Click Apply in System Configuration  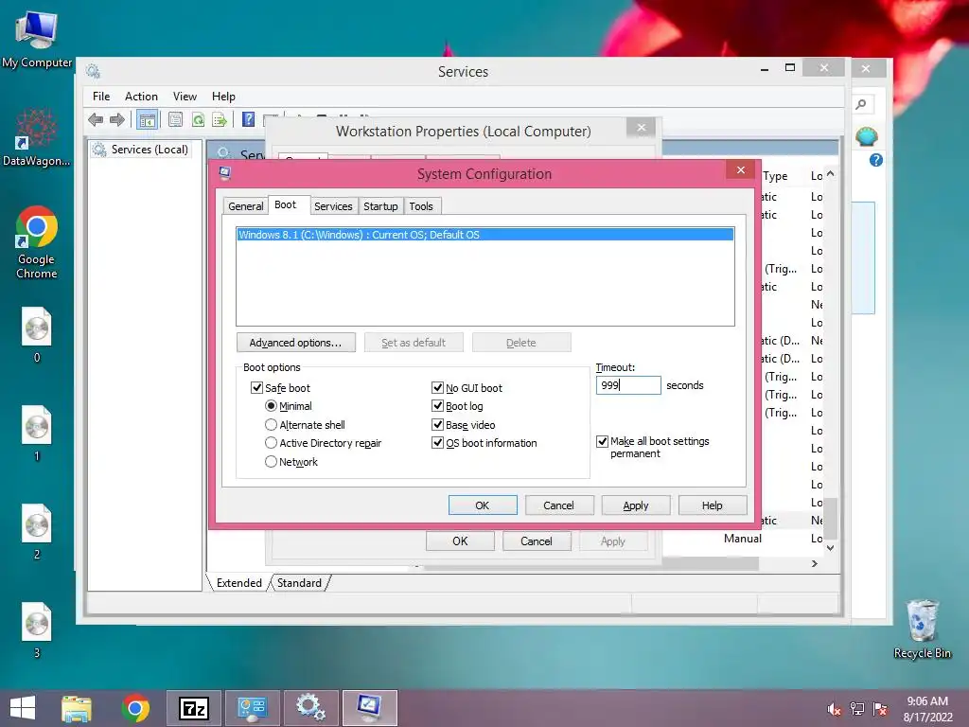[636, 505]
